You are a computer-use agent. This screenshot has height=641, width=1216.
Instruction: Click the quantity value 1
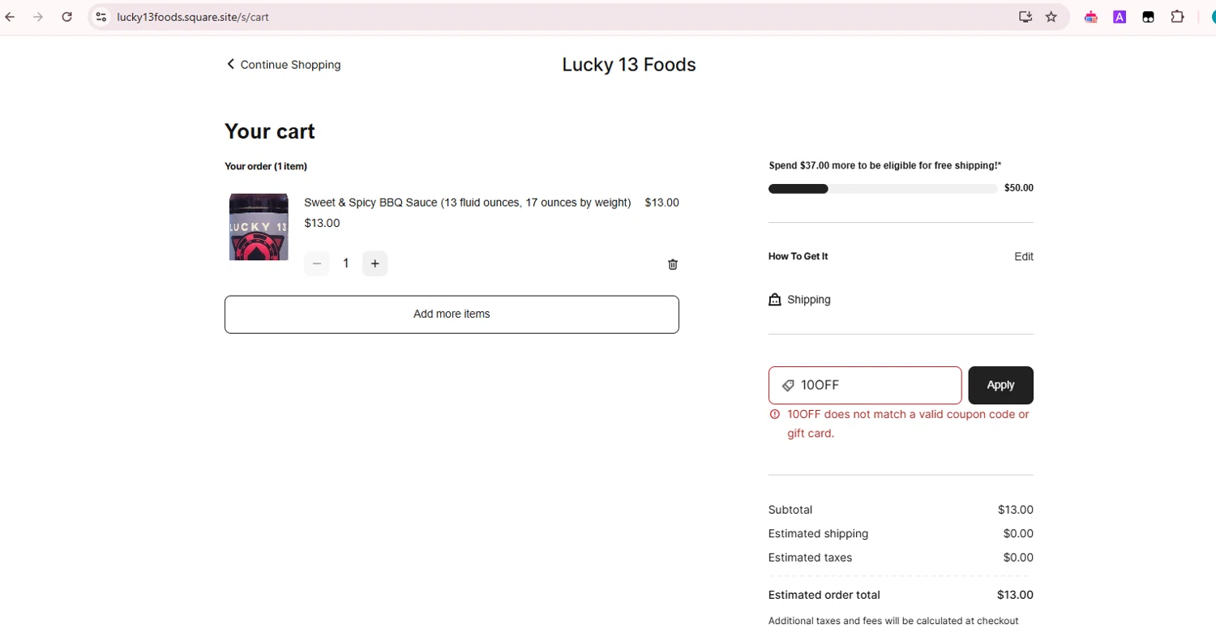[346, 263]
